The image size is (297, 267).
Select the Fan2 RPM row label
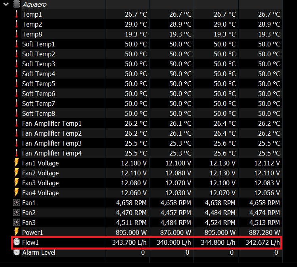pos(29,213)
